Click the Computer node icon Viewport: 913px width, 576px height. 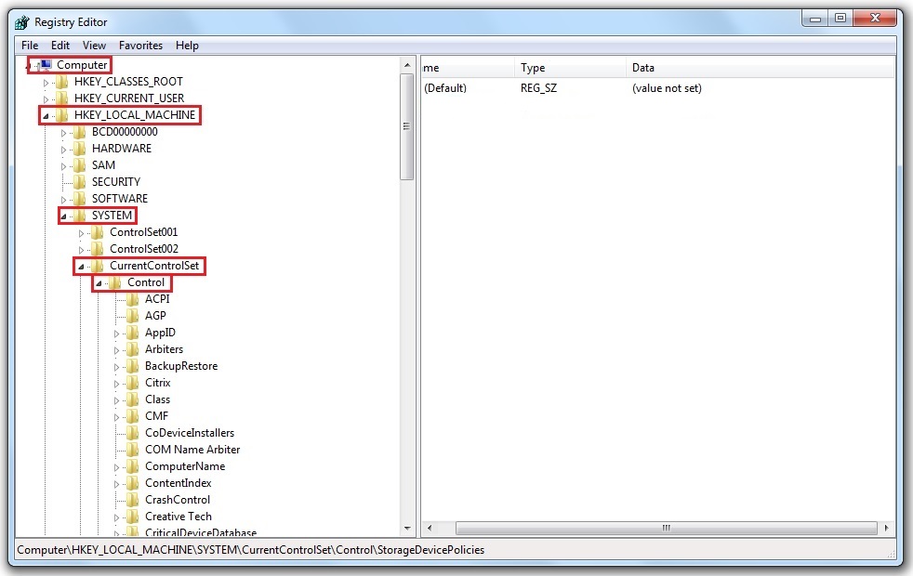point(46,65)
